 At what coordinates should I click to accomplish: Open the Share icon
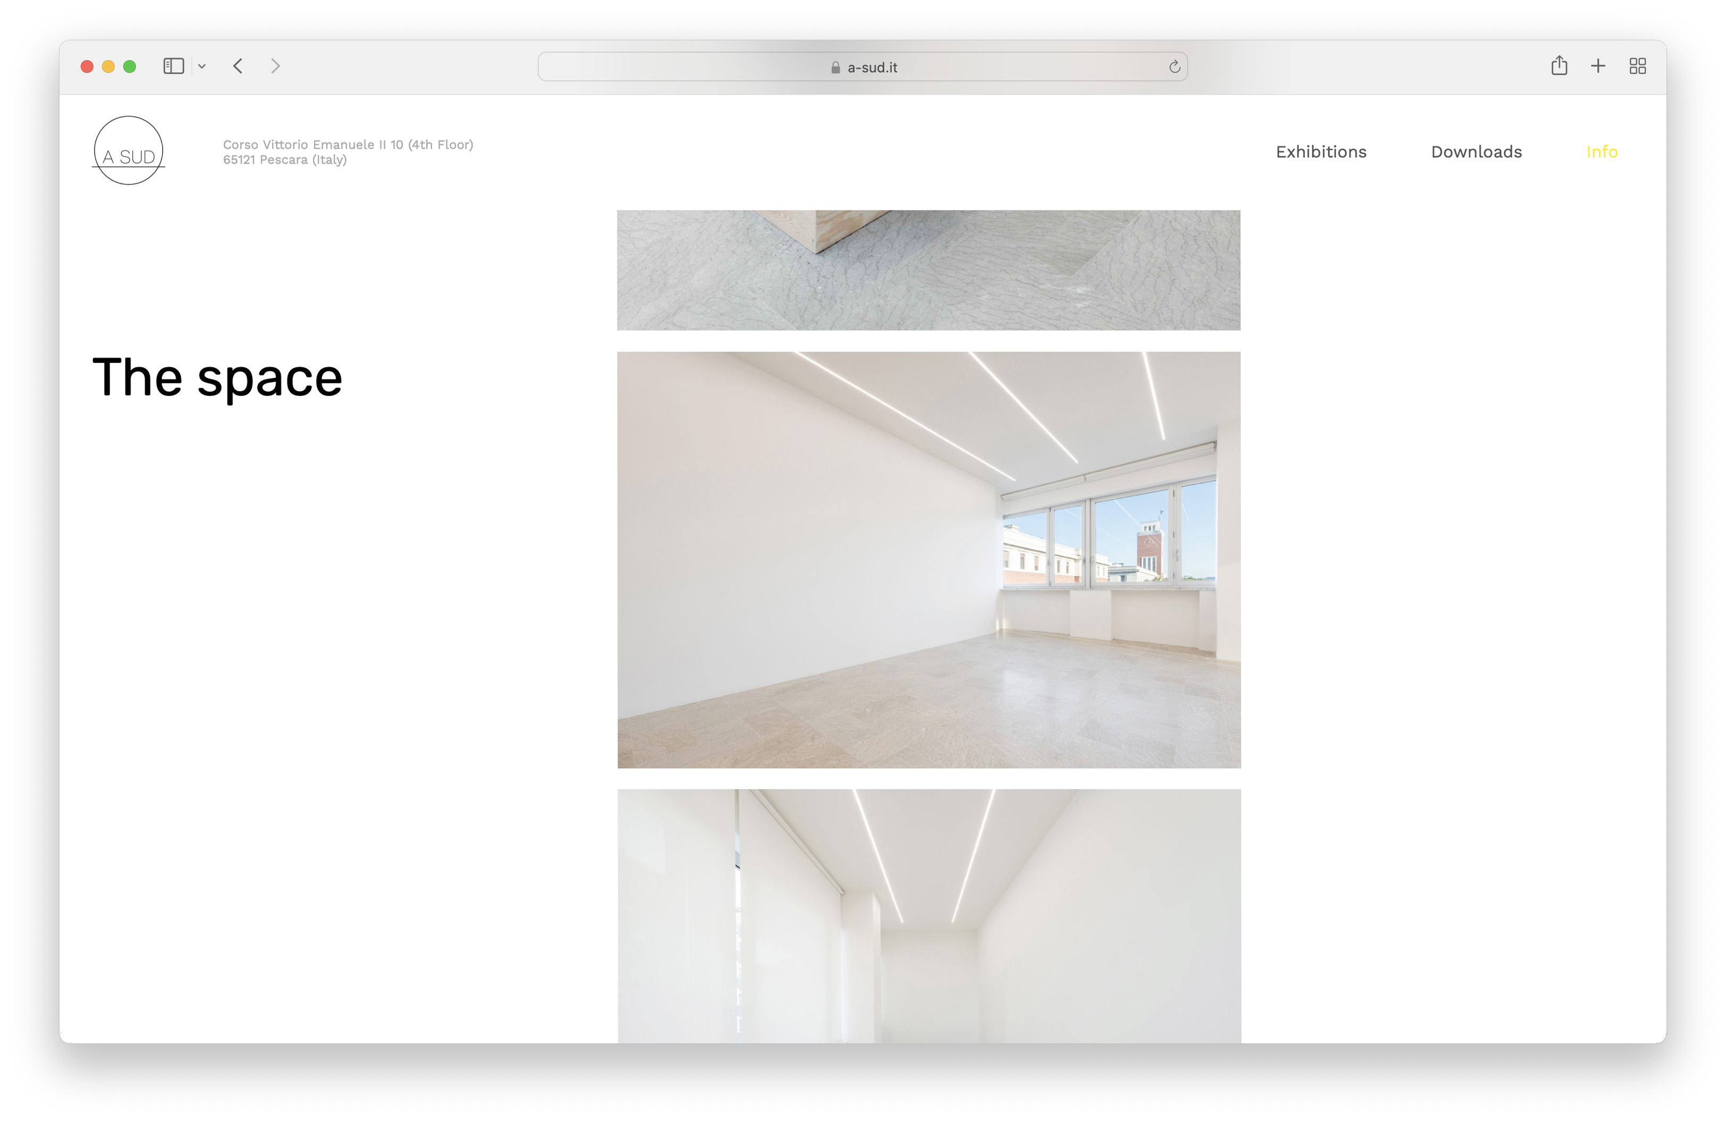click(x=1559, y=66)
